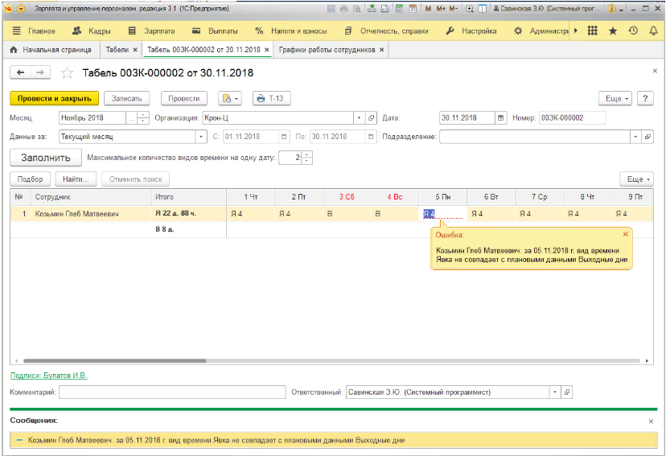Click the Заполнить button

[46, 158]
